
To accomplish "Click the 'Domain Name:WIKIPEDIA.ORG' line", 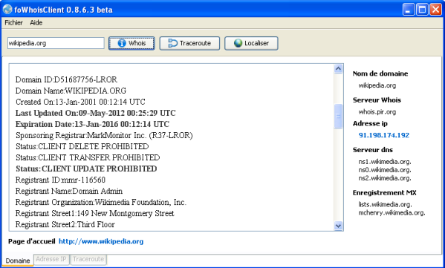I will pos(71,91).
